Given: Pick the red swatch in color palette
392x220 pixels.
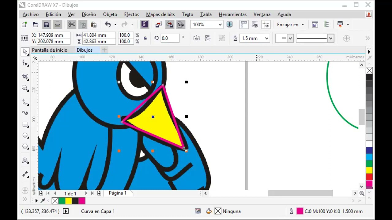Looking at the screenshot, I should coord(369,177).
